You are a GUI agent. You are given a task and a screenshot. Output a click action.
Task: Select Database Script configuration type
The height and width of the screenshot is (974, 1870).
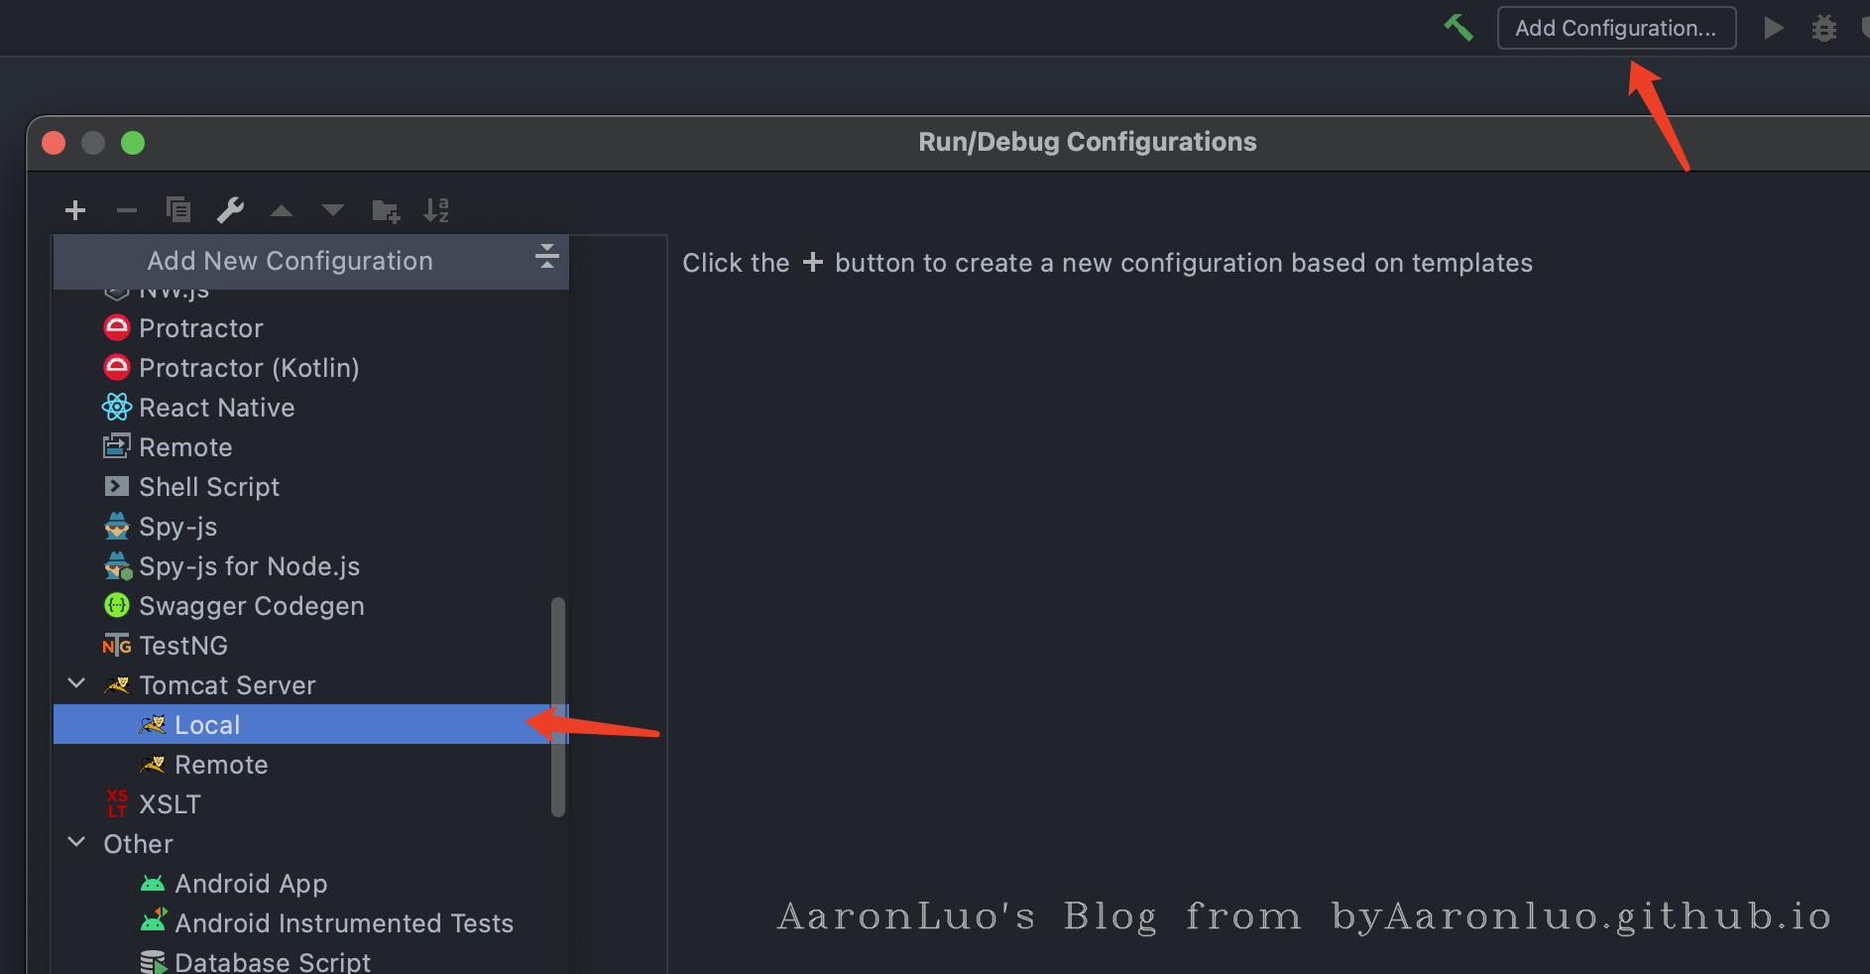tap(311, 961)
